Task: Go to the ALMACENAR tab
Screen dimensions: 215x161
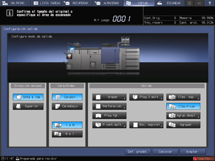Action: (x=108, y=3)
